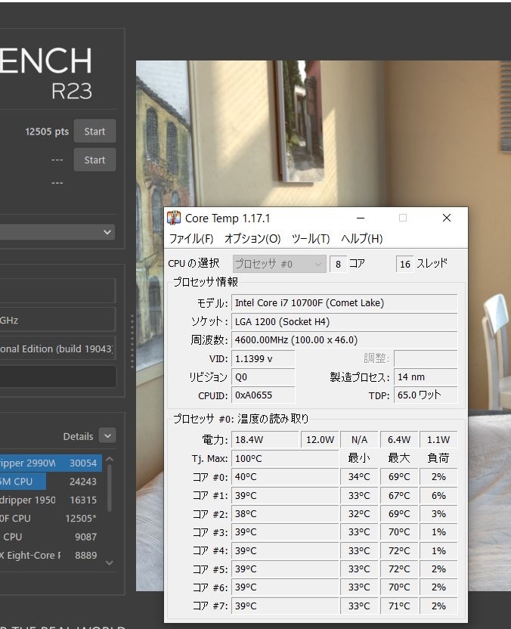Image resolution: width=511 pixels, height=629 pixels.
Task: Select the ranking row with score 12505*
Action: click(x=51, y=519)
